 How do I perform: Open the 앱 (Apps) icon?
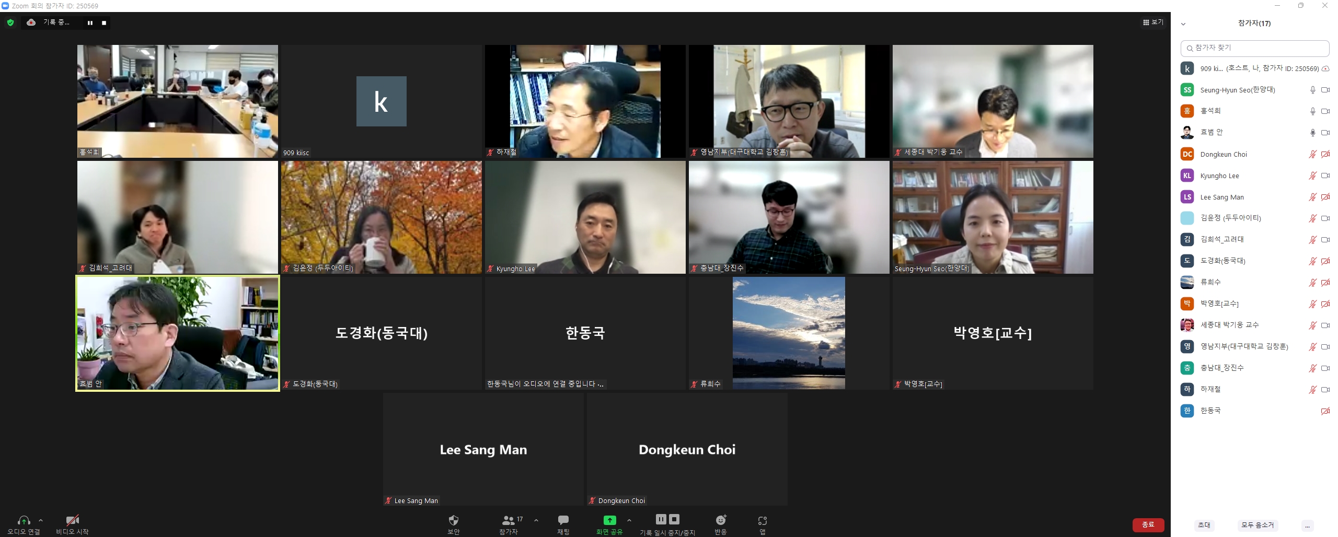[762, 521]
